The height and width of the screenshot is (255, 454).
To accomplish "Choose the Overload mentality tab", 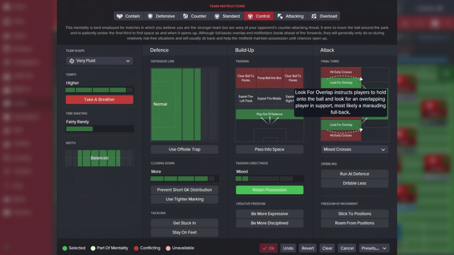I will [324, 16].
